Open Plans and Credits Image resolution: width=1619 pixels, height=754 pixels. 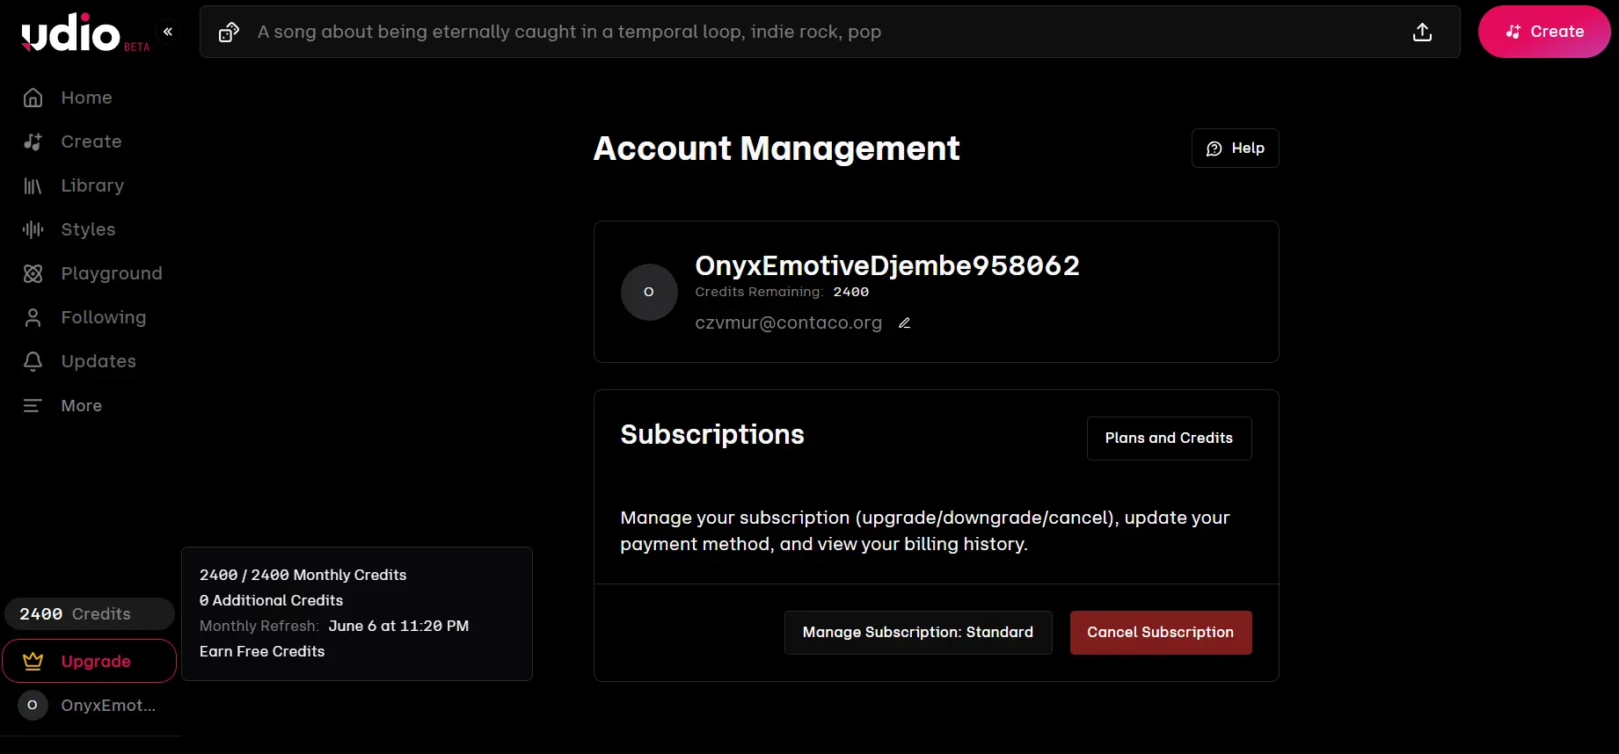(x=1169, y=438)
